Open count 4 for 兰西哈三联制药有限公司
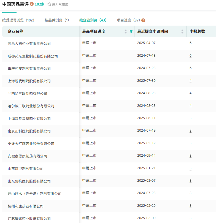This screenshot has width=216, height=223. pyautogui.click(x=190, y=93)
